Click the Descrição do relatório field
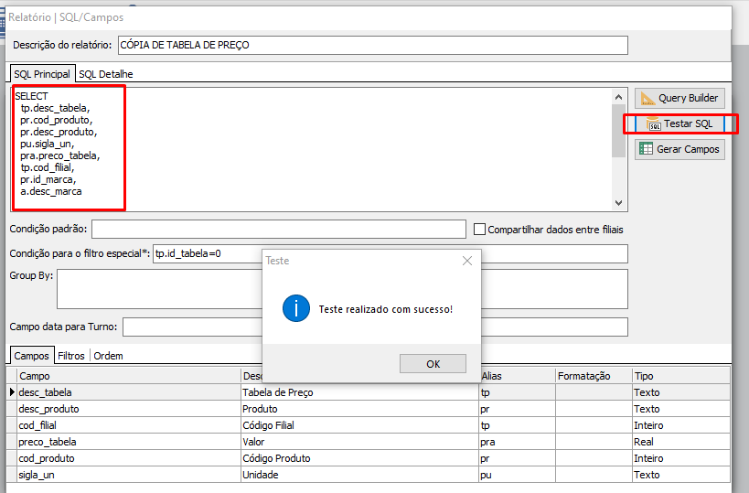The width and height of the screenshot is (749, 493). coord(371,46)
